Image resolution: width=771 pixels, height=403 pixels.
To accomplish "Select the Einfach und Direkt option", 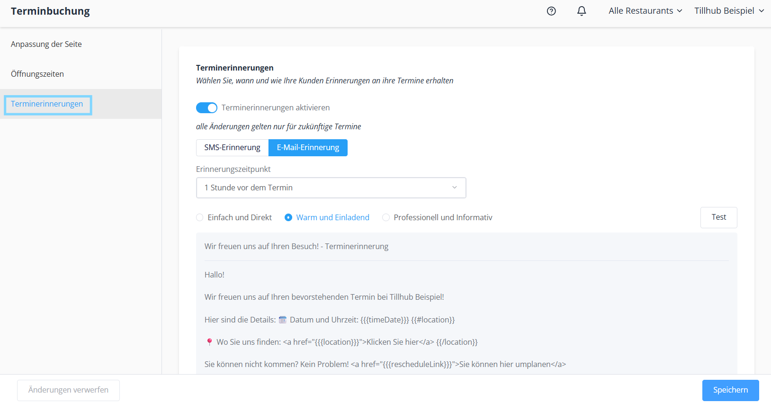I will click(x=200, y=217).
